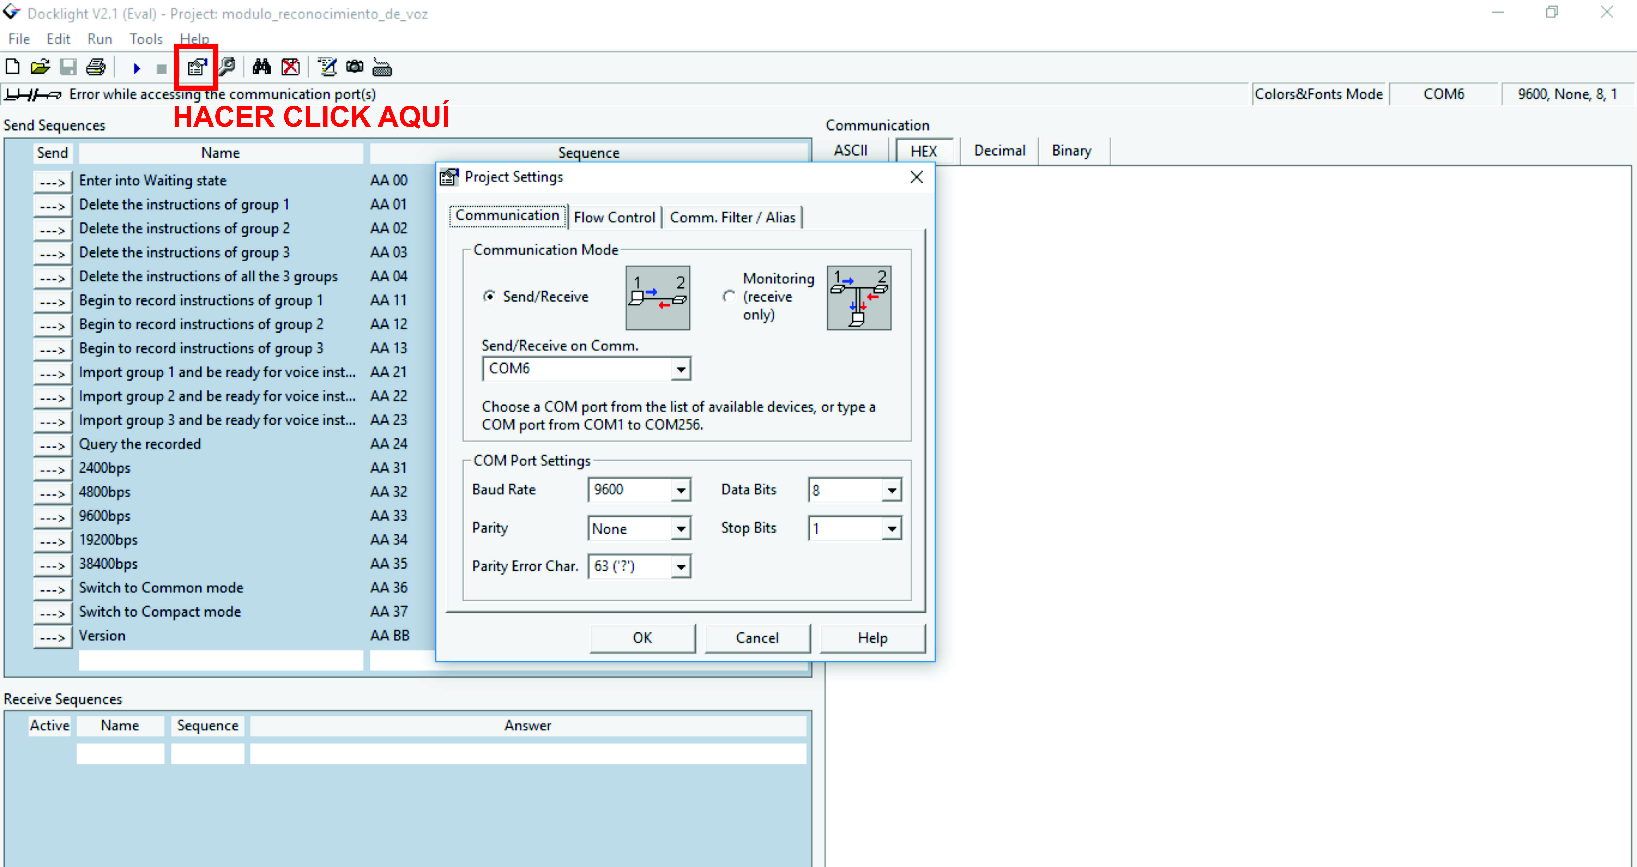Click the Send/Receive mode diagram image
Image resolution: width=1637 pixels, height=867 pixels.
[658, 298]
